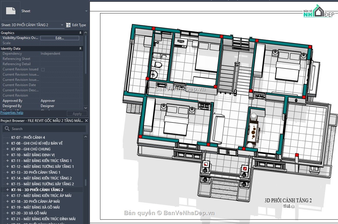
Task: Expand KT-13 - 3D PHỐI CẢNH TẦNG 1
Action: click(x=8, y=172)
